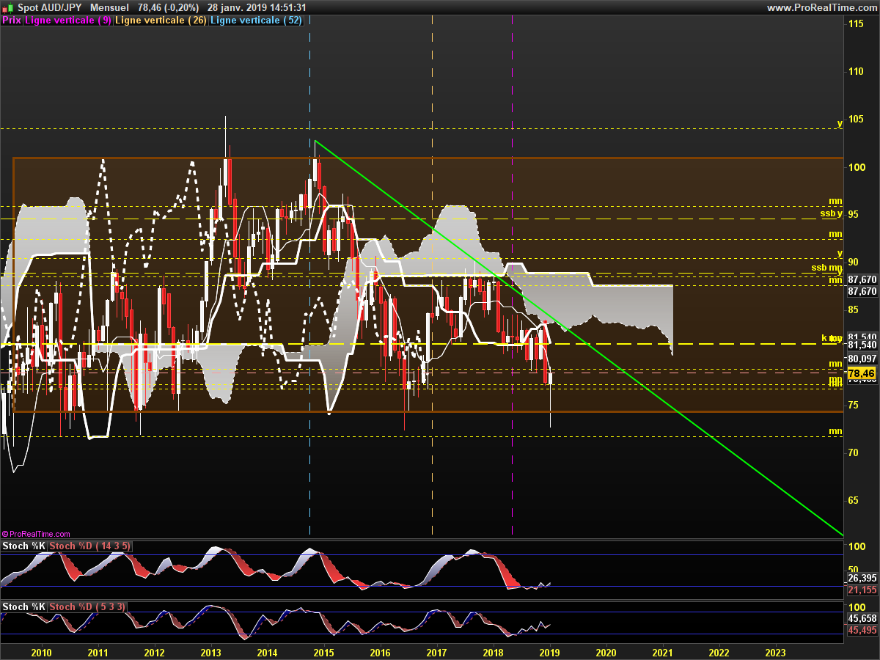The height and width of the screenshot is (660, 880).
Task: Open Ligne verticale (52) indicator settings
Action: point(257,21)
